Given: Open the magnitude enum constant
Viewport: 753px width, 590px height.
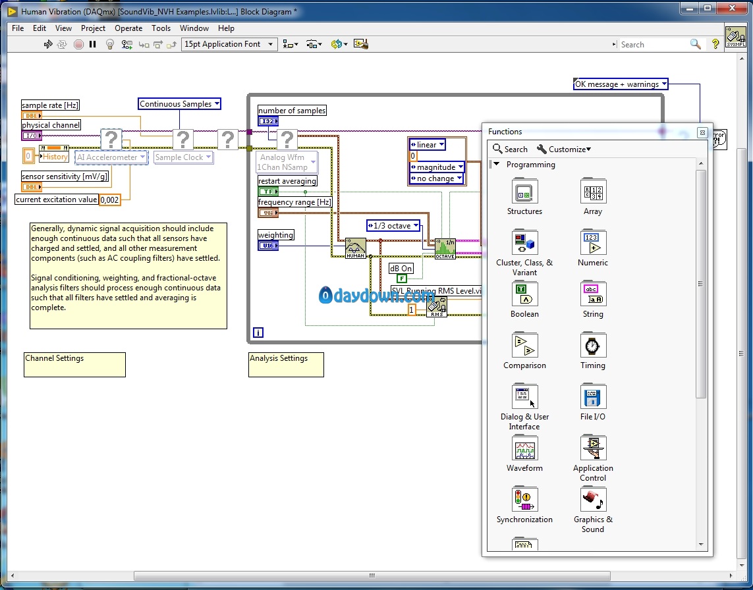Looking at the screenshot, I should (x=436, y=167).
